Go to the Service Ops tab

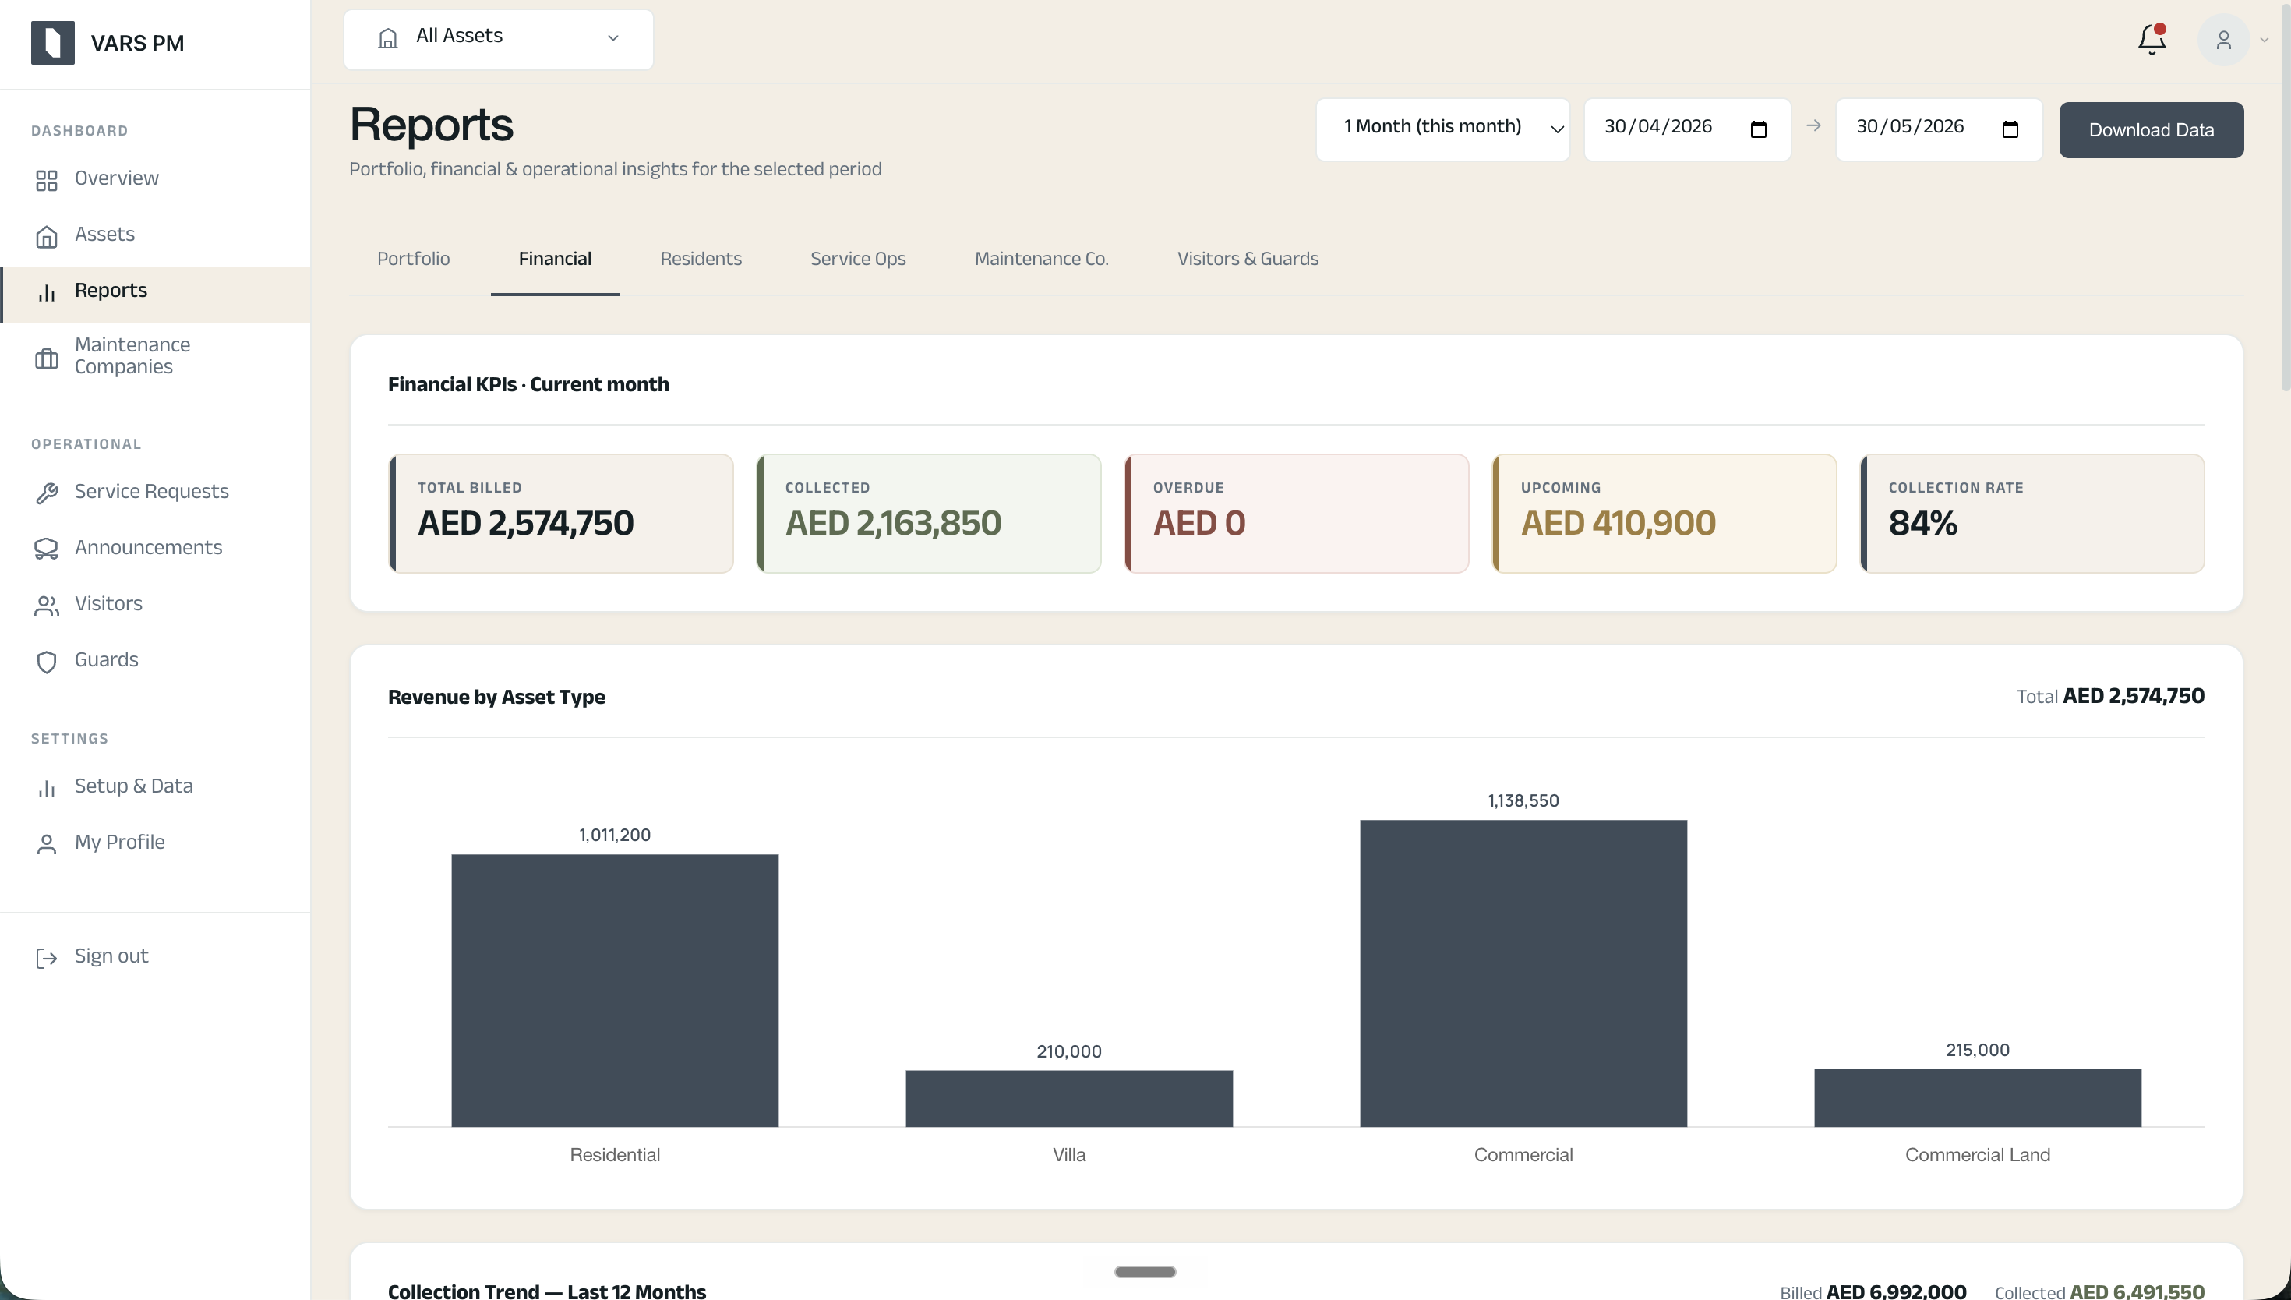[x=858, y=258]
